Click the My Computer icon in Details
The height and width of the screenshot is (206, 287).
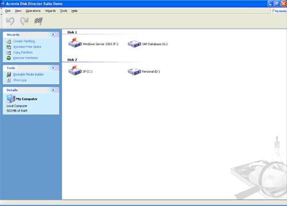coord(11,98)
